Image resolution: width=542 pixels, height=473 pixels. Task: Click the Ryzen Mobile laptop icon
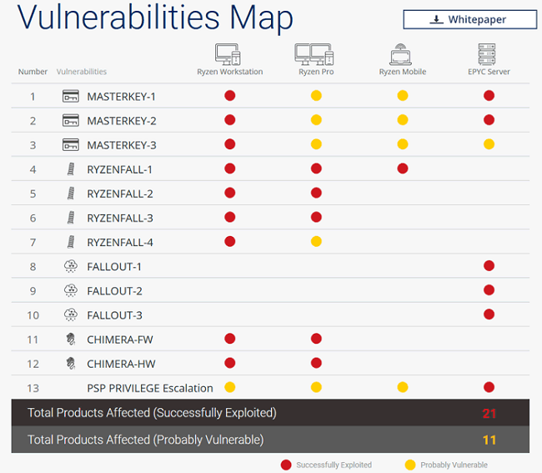coord(400,54)
